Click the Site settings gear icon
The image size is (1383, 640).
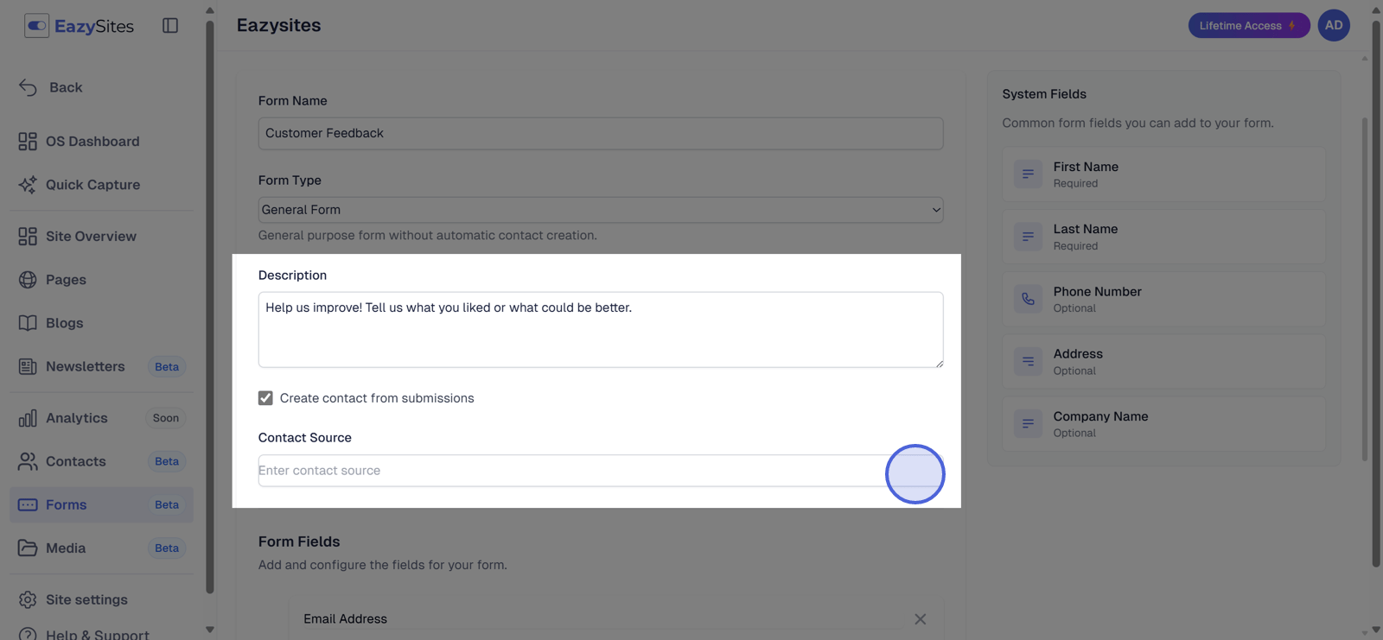click(x=28, y=599)
